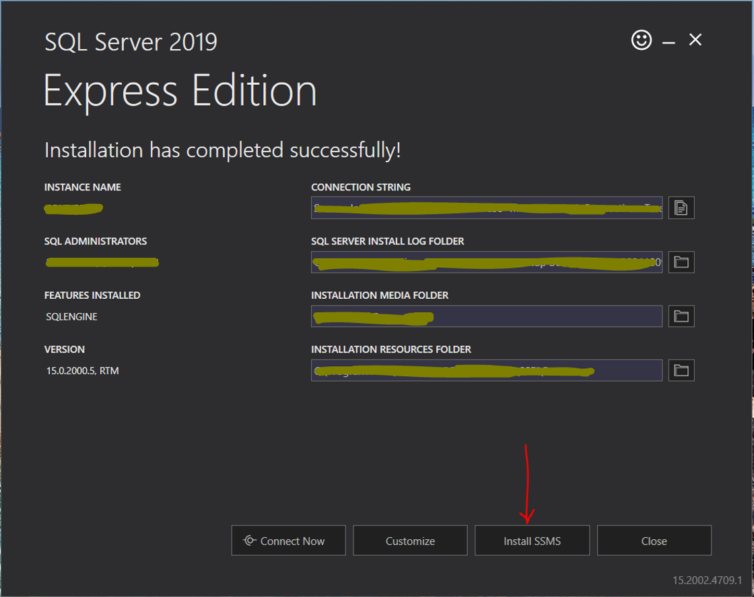Click the INSTALLATION MEDIA FOLDER label
754x597 pixels.
(x=380, y=295)
